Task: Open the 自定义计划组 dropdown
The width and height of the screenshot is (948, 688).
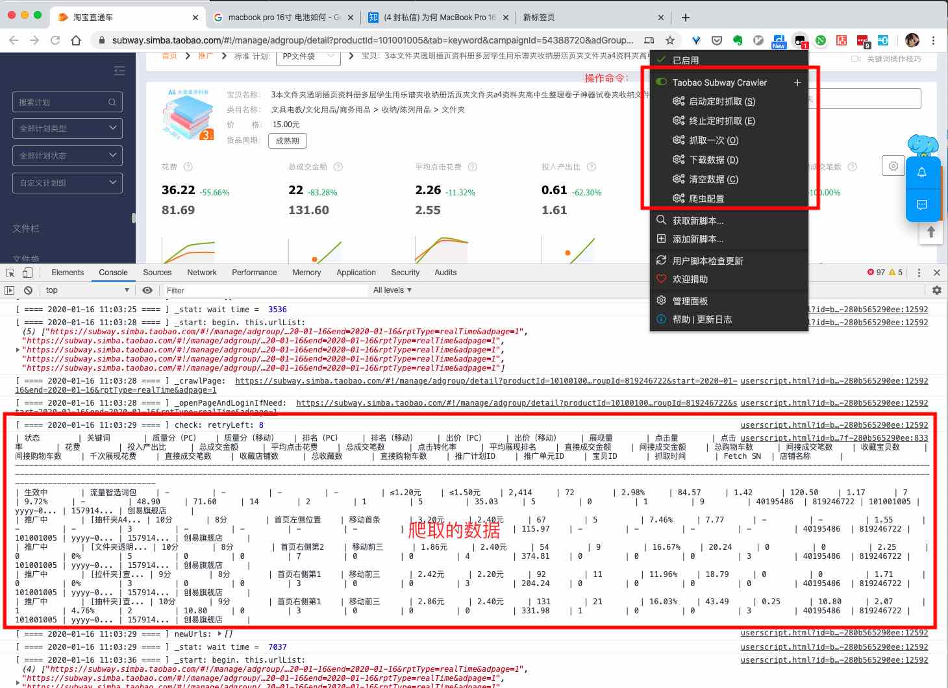Action: point(67,183)
